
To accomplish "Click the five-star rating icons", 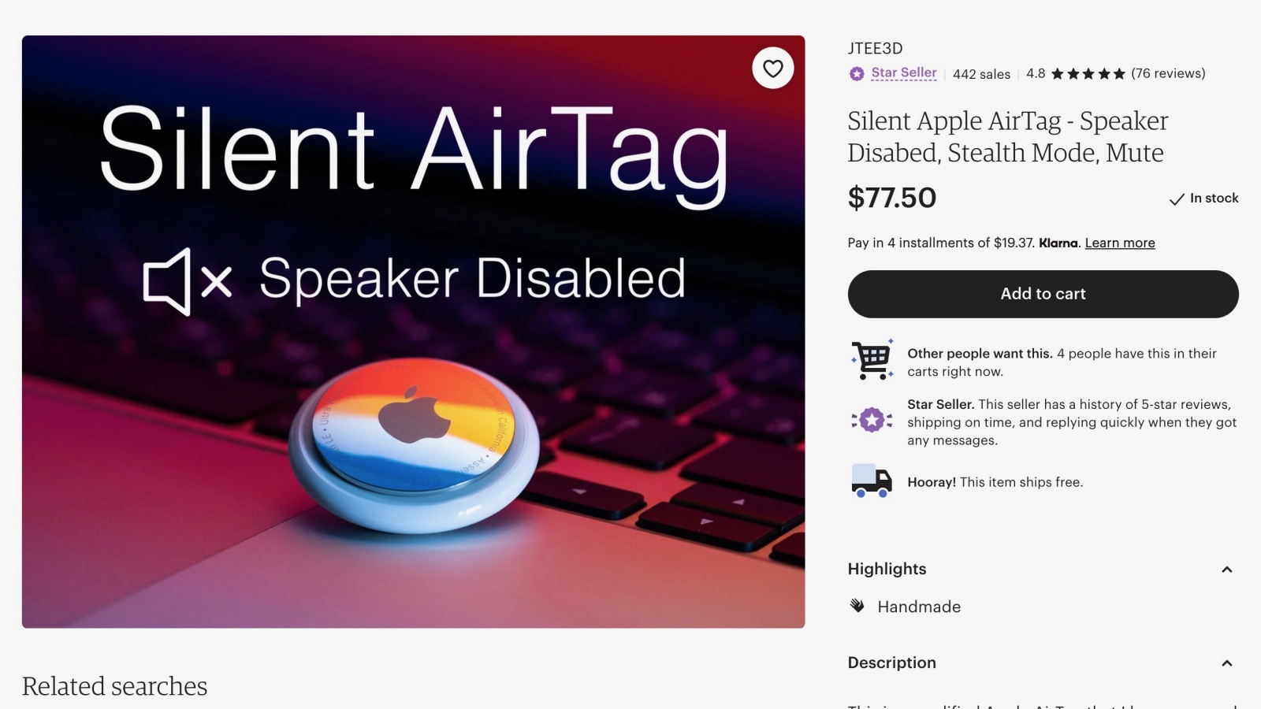I will click(x=1088, y=74).
